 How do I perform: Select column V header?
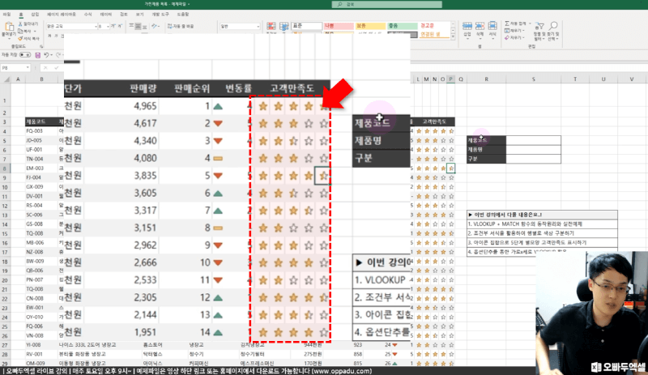[632, 79]
